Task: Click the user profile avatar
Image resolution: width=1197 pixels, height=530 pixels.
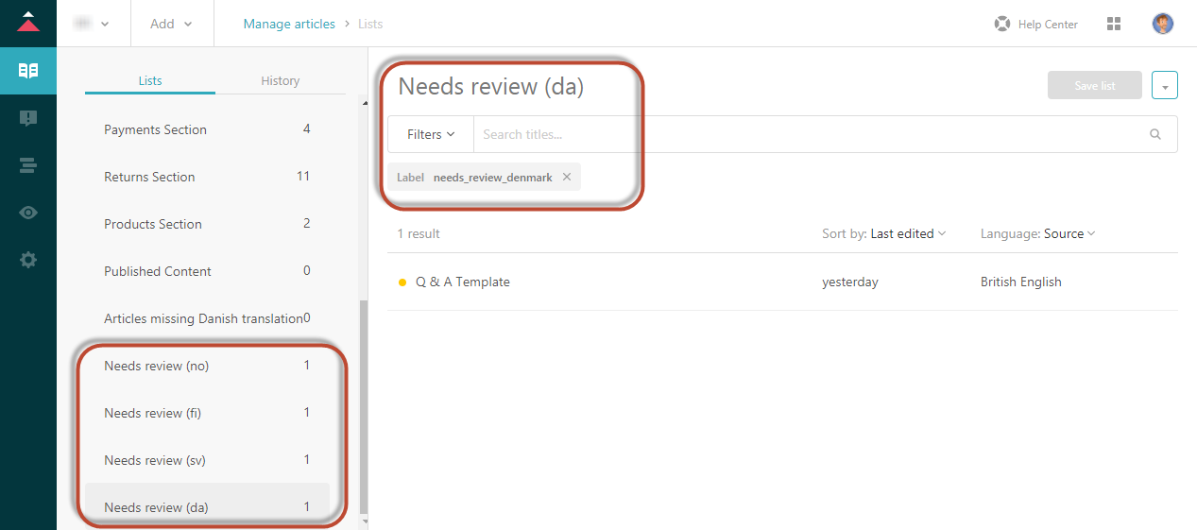Action: [1163, 24]
